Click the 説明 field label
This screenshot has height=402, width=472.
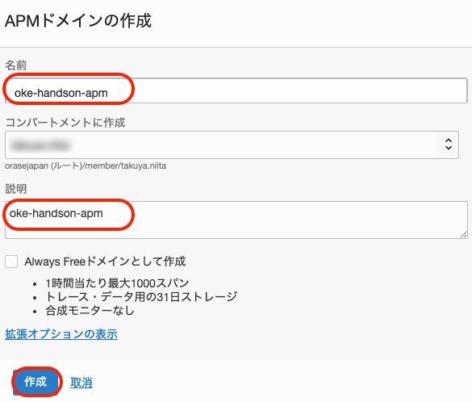[x=15, y=189]
